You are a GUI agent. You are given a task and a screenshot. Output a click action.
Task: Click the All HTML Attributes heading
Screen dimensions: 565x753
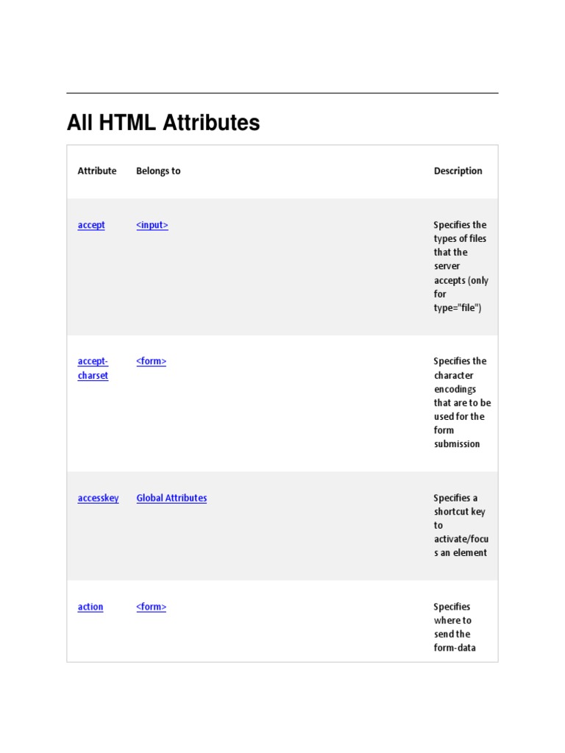pyautogui.click(x=163, y=122)
